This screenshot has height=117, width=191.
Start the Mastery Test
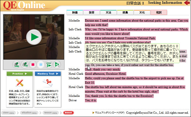click(48, 74)
